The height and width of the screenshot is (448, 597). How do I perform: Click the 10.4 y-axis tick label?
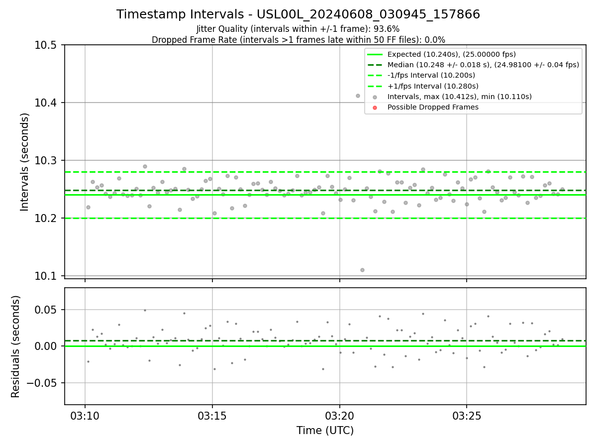pos(46,103)
